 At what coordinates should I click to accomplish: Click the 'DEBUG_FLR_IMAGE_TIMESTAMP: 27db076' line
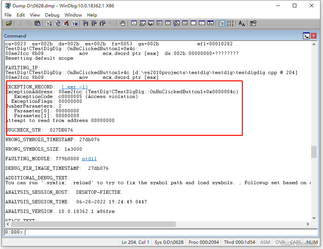tap(57, 168)
